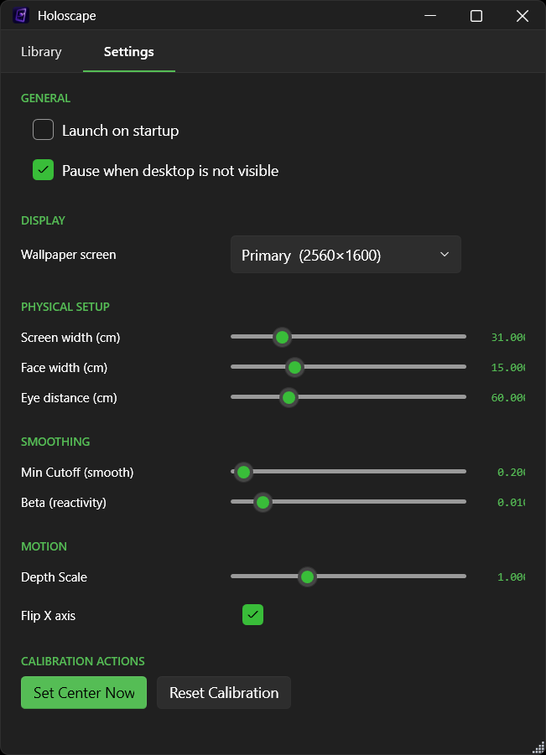Click the Beta reactivity slider handle
This screenshot has height=755, width=546.
coord(263,501)
